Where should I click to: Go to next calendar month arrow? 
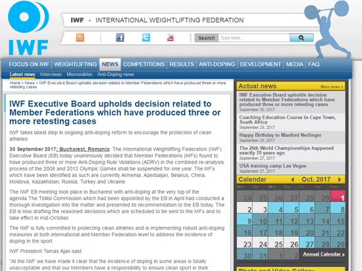click(x=340, y=179)
